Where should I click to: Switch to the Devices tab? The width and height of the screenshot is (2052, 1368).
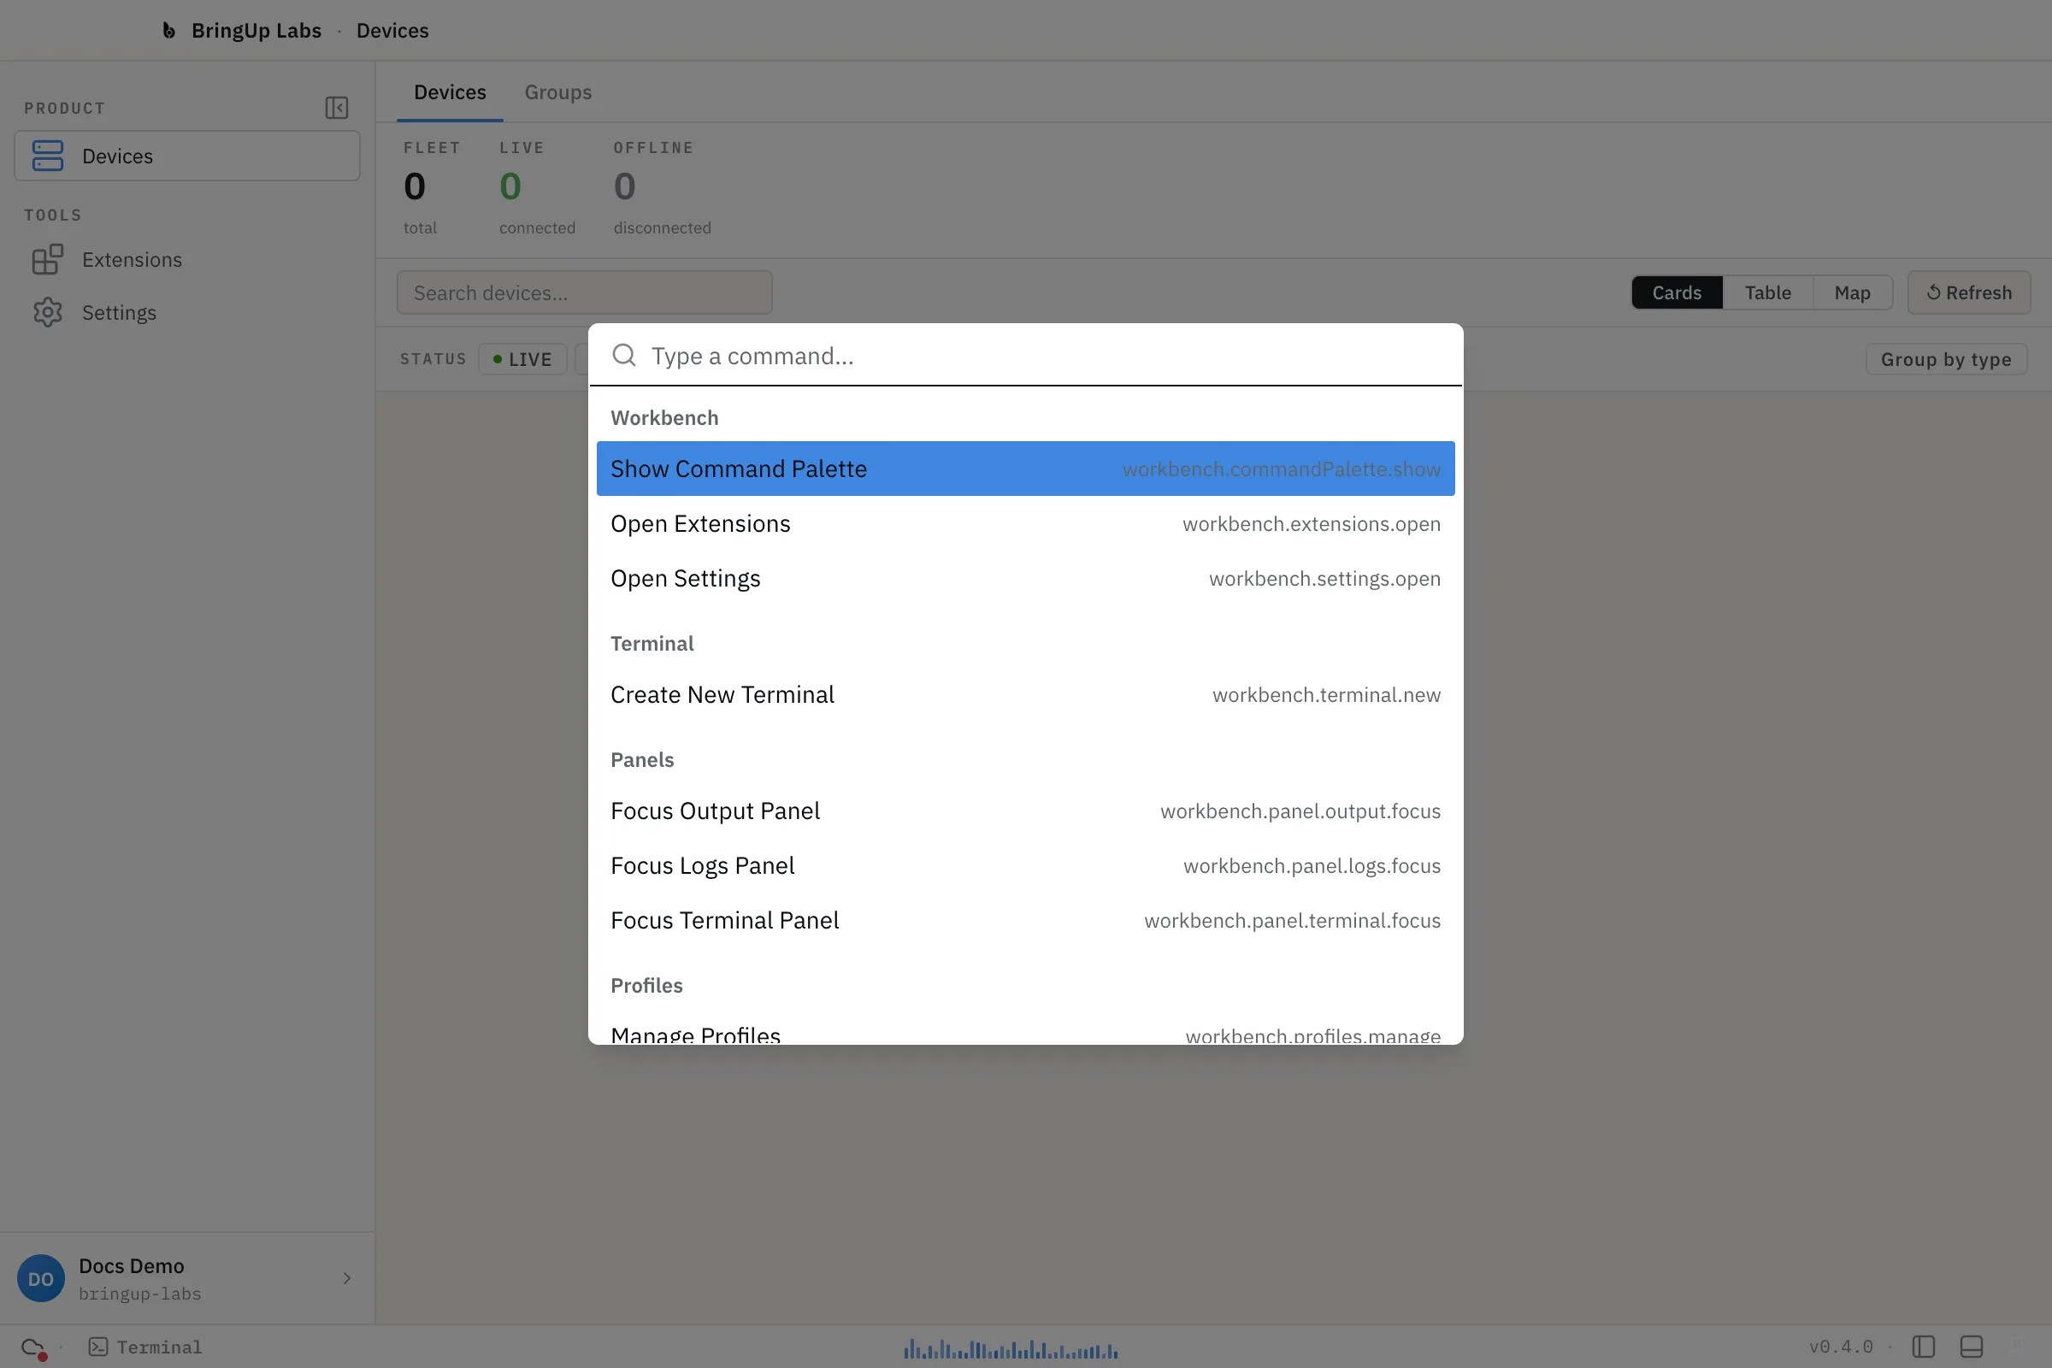coord(450,92)
